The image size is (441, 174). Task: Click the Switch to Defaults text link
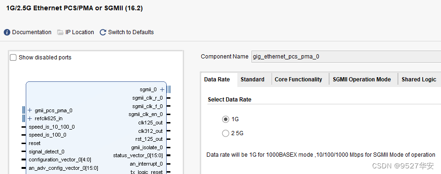[131, 32]
